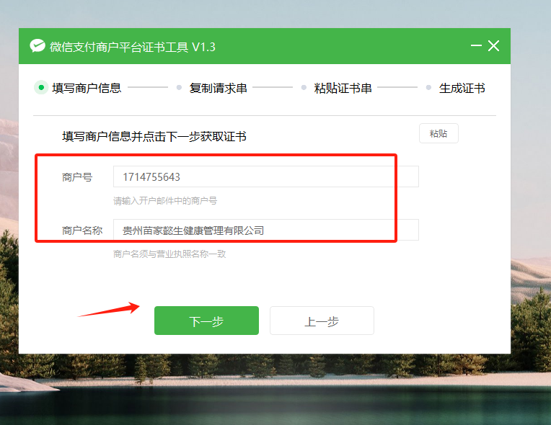Click the step dot before 粘贴证书串

[x=304, y=87]
